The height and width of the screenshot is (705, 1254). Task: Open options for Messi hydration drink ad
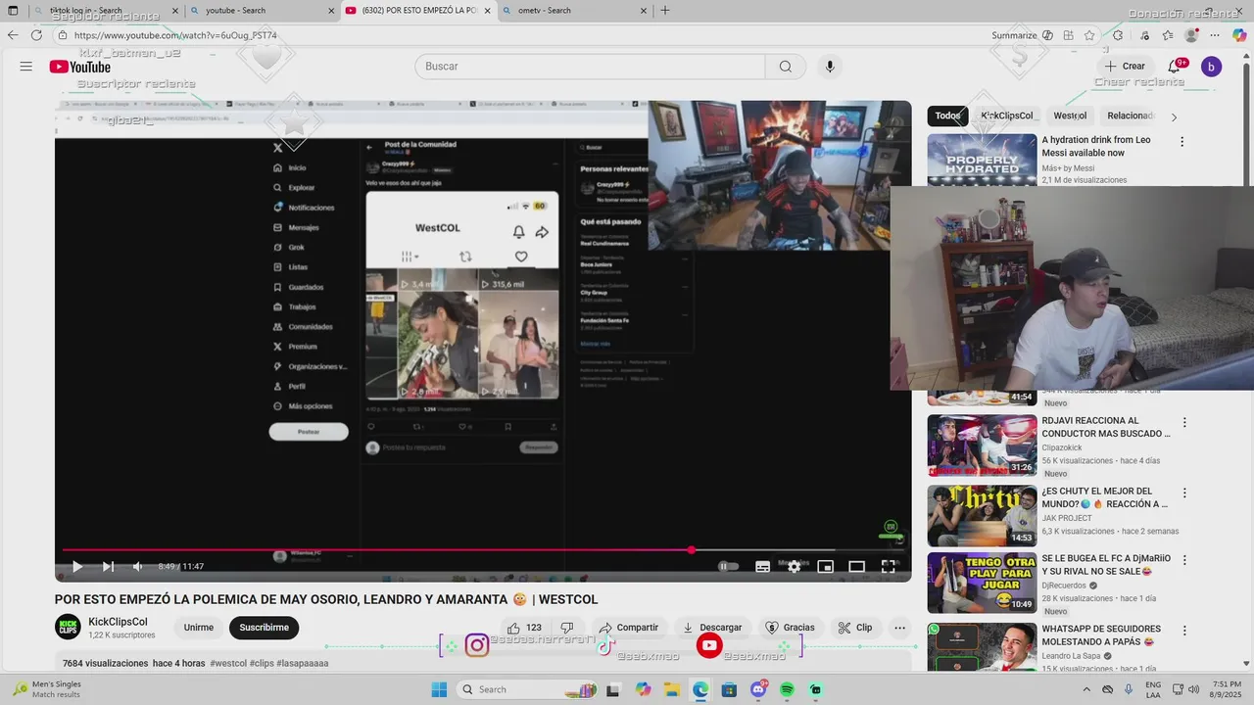(x=1182, y=142)
